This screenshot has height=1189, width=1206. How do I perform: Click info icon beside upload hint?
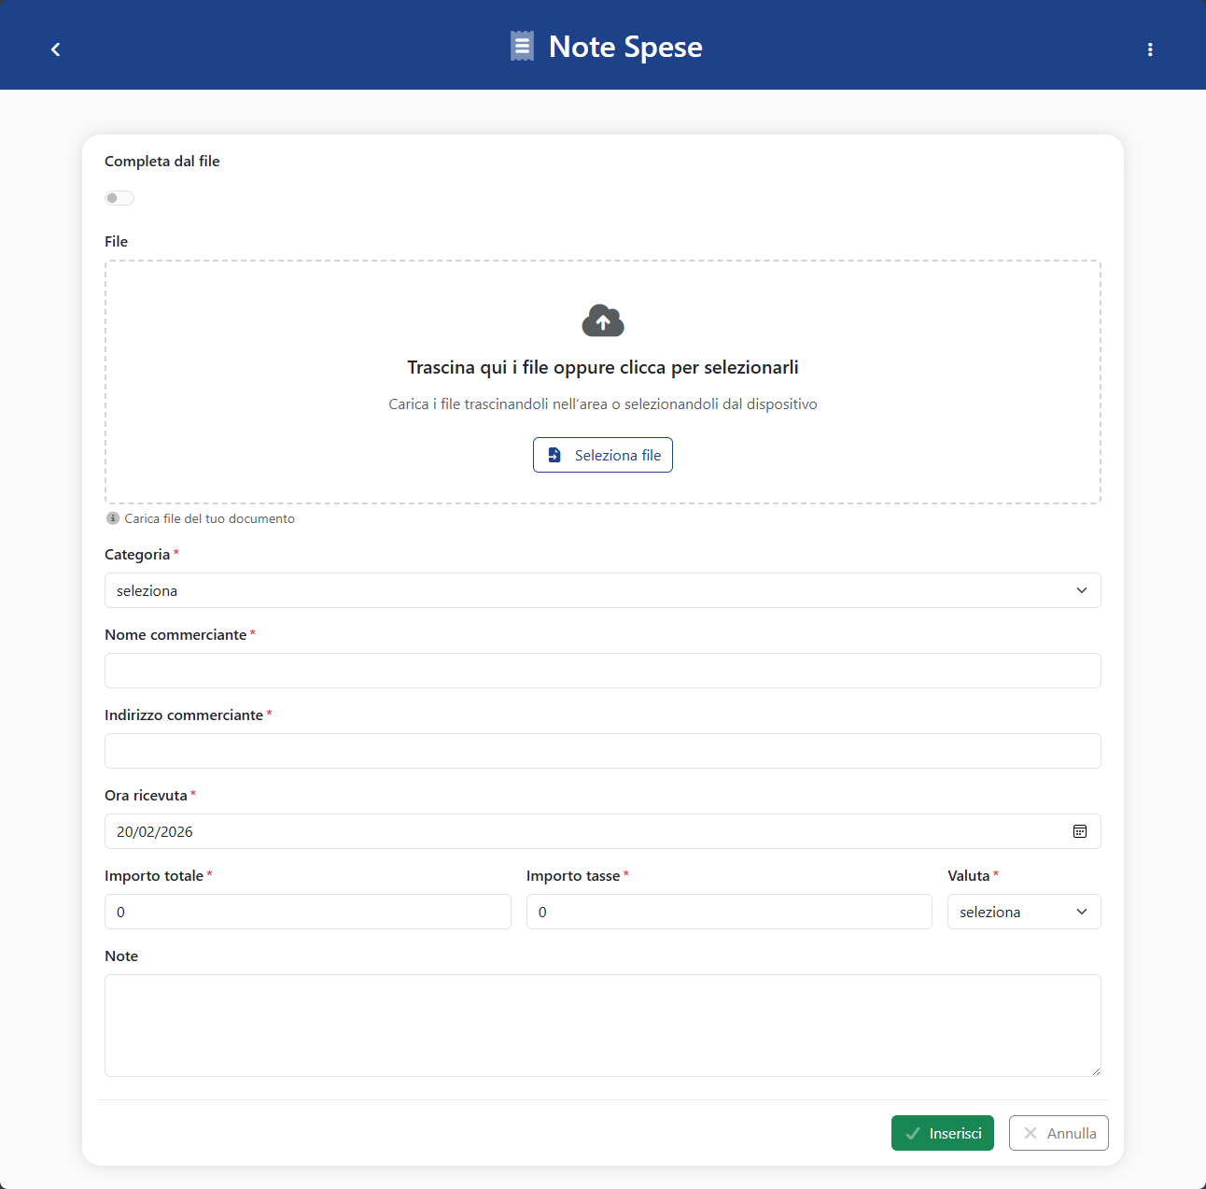pos(113,518)
